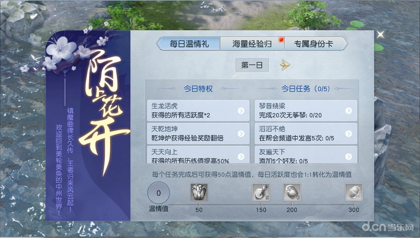Expand 天天向上 privilege details arrow
Screen dimensions: 420x238
point(241,156)
